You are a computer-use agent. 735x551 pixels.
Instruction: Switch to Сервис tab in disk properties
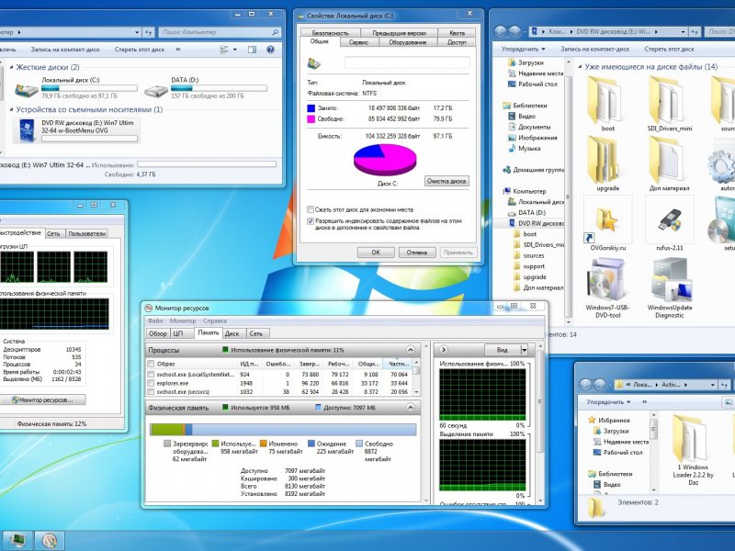pyautogui.click(x=358, y=42)
